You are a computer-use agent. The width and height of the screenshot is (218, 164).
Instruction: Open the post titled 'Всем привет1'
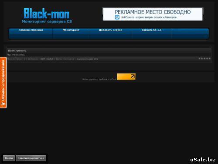click(x=17, y=51)
